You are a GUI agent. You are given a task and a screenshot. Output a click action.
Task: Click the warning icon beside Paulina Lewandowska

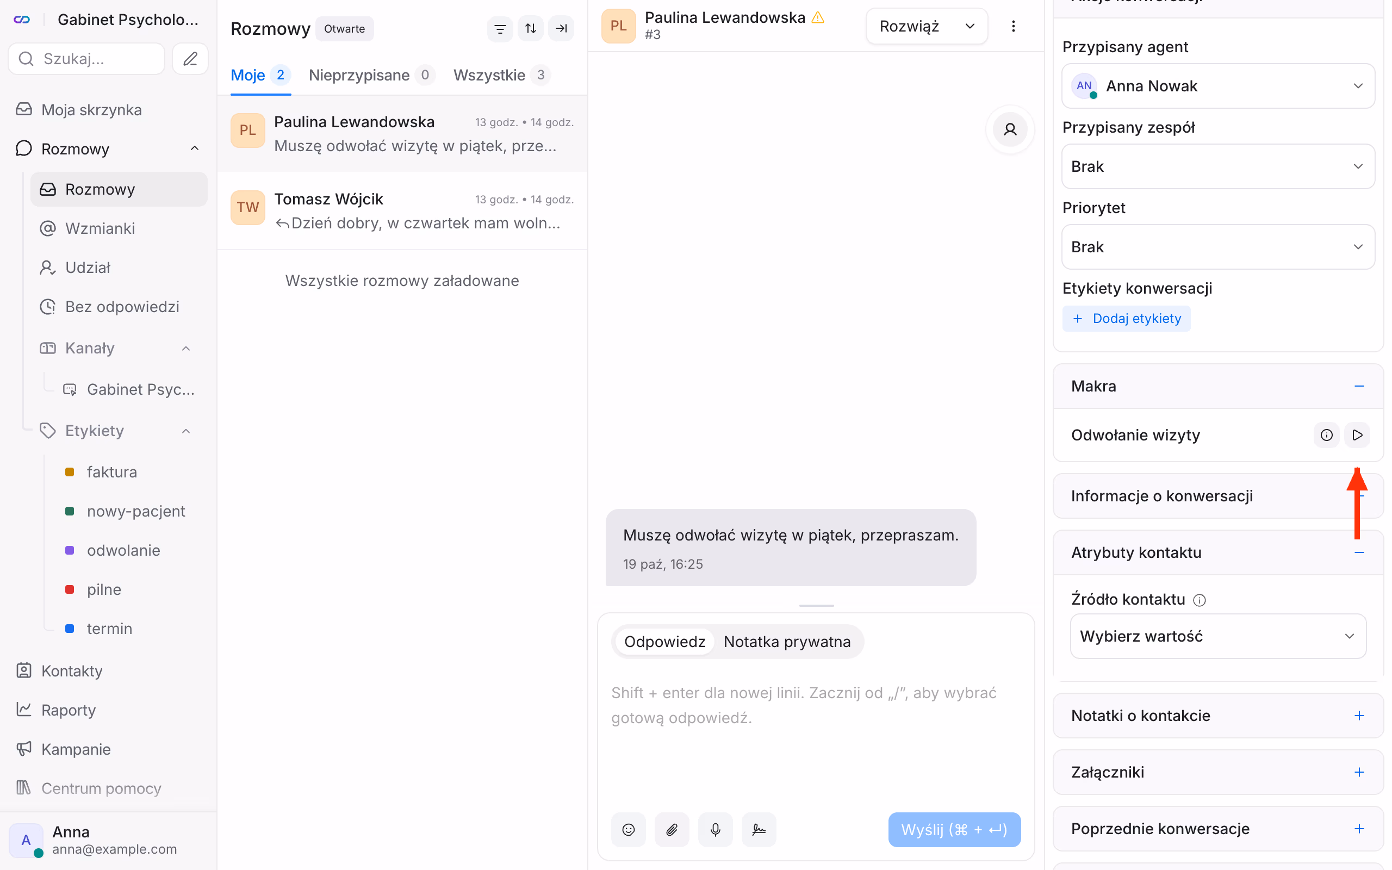(x=817, y=18)
